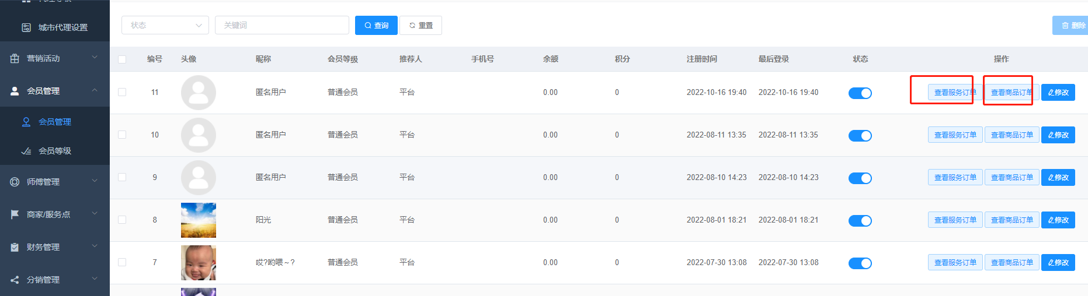The height and width of the screenshot is (296, 1088).
Task: Open 财务管理 menu
Action: [55, 247]
